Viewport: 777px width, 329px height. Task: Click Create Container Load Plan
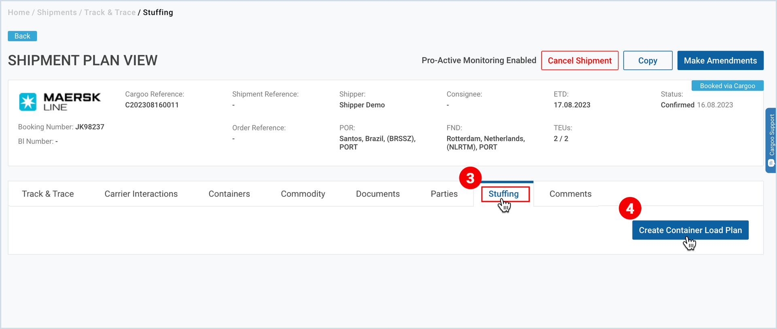point(690,230)
